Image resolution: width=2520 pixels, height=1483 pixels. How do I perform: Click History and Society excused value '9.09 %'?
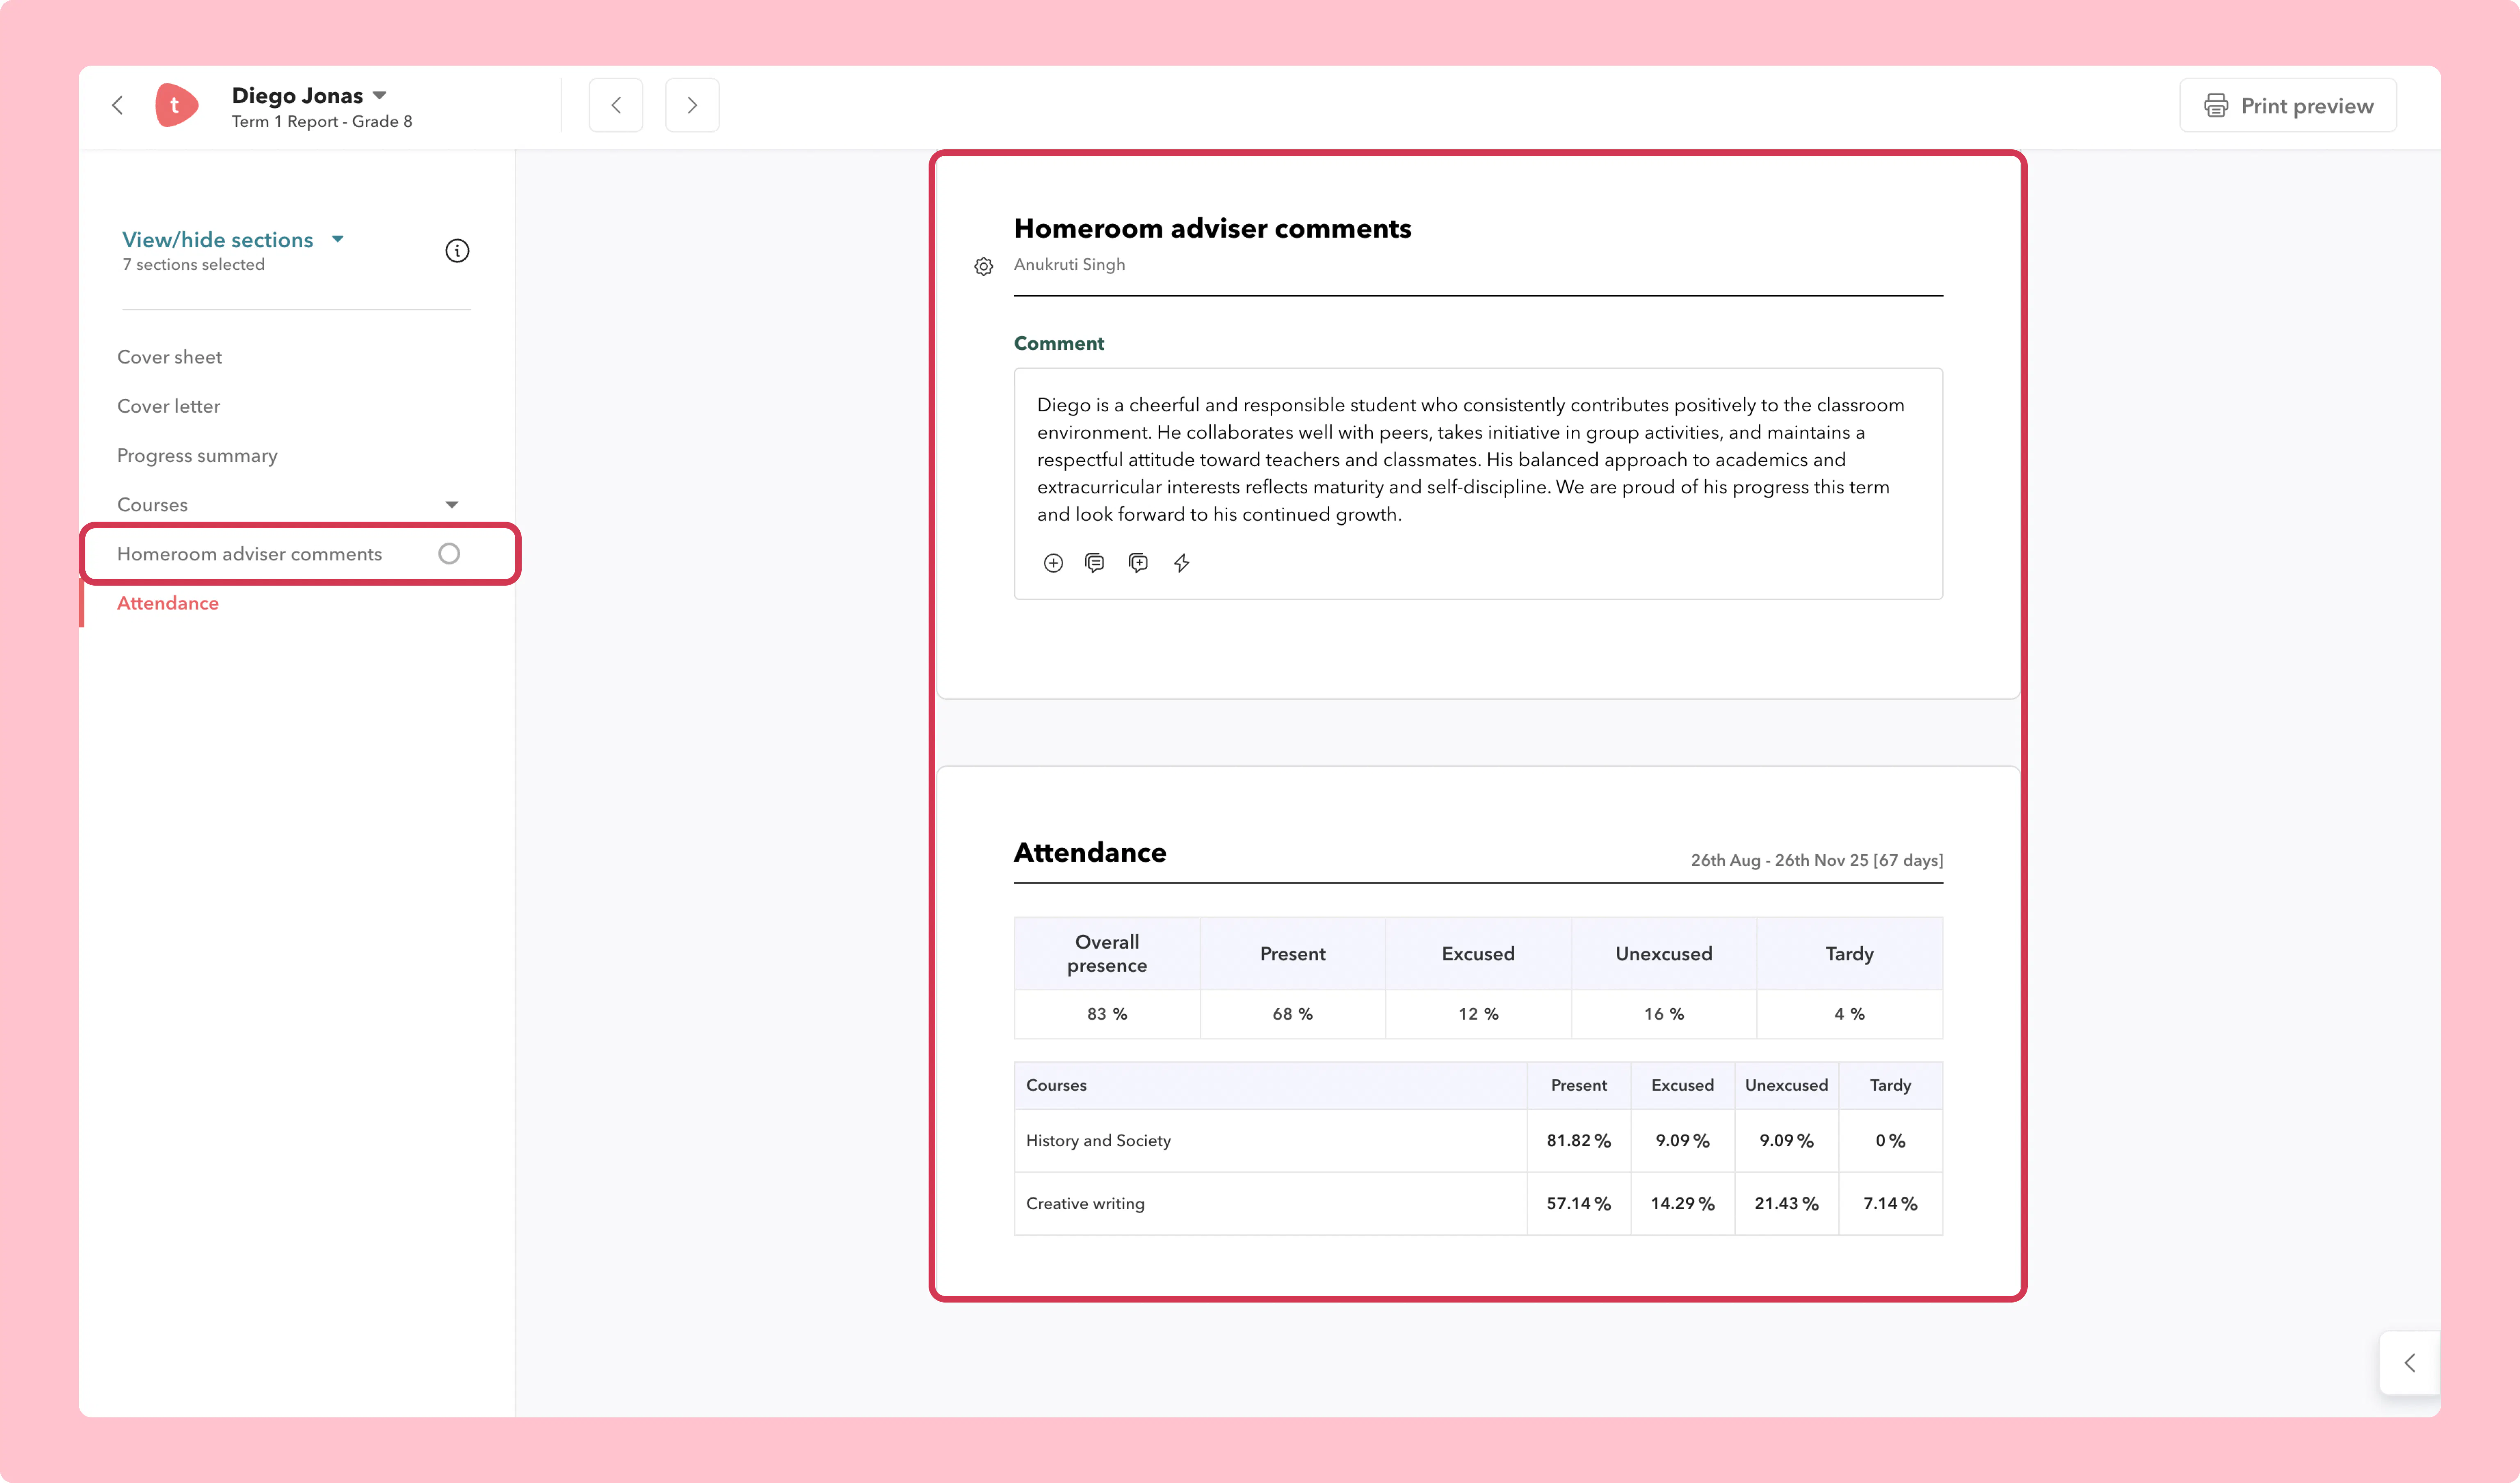1682,1141
